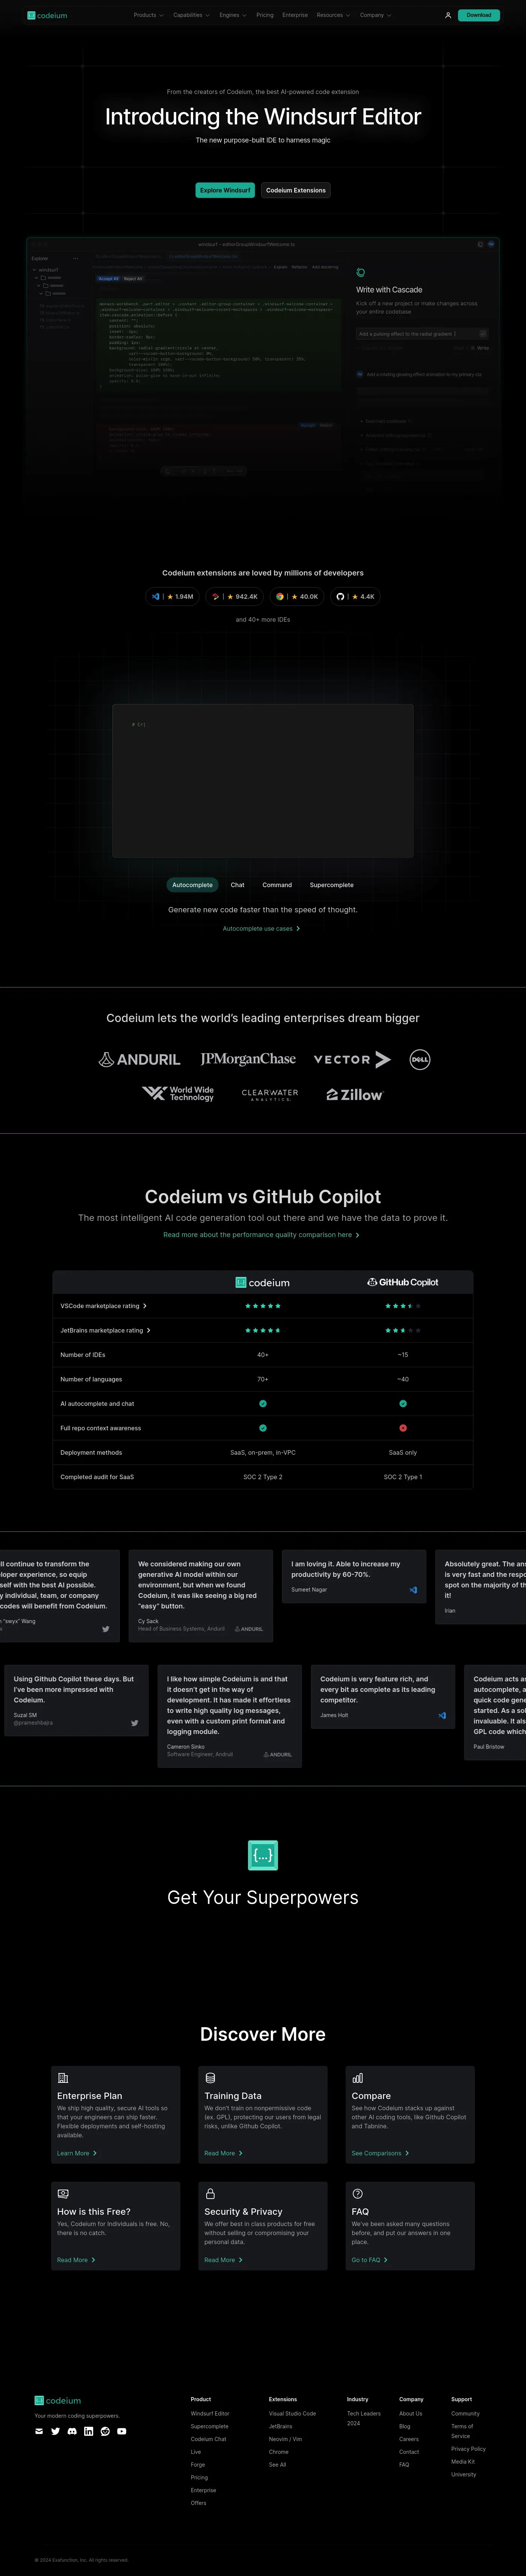The width and height of the screenshot is (526, 2576).
Task: Switch to the Chat feature tab
Action: point(237,885)
